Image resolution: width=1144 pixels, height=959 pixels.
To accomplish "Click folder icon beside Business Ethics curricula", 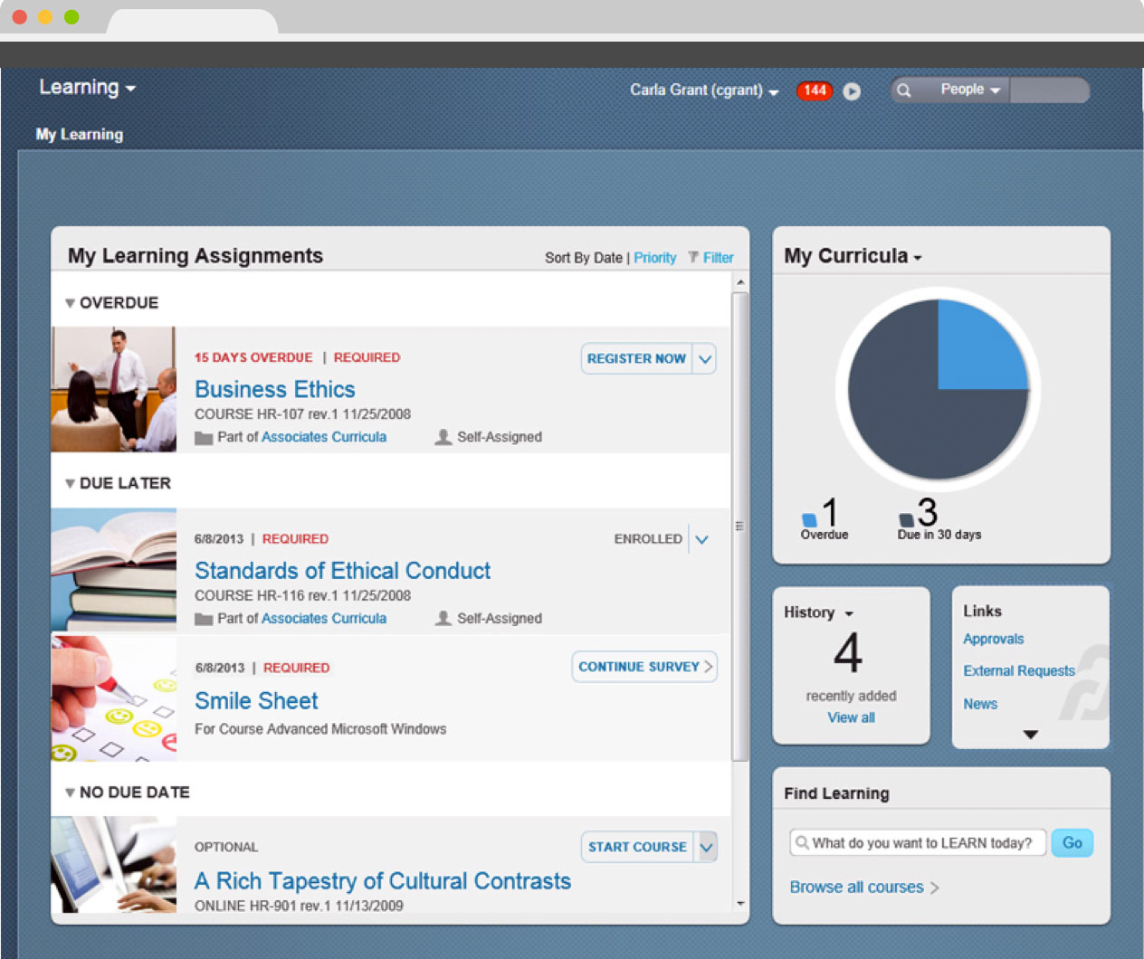I will [x=204, y=438].
